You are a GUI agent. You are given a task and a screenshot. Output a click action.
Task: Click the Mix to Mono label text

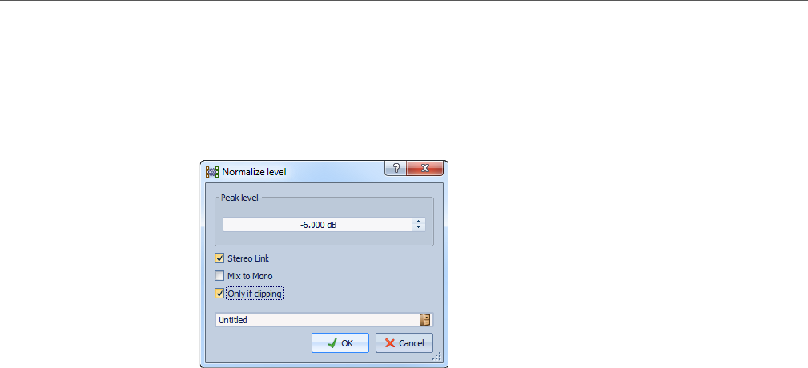pyautogui.click(x=250, y=276)
